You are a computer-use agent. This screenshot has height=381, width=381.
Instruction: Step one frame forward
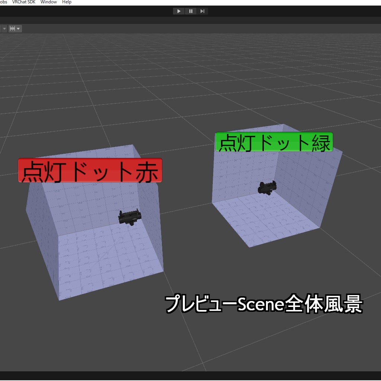click(x=202, y=11)
